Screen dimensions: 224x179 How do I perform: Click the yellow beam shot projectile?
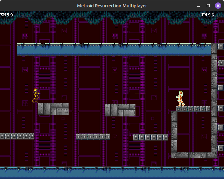point(140,93)
